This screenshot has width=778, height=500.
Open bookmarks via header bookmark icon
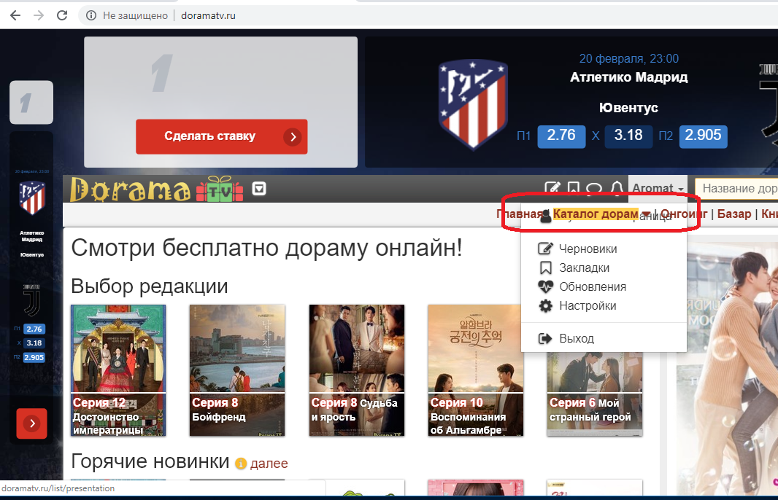coord(574,188)
